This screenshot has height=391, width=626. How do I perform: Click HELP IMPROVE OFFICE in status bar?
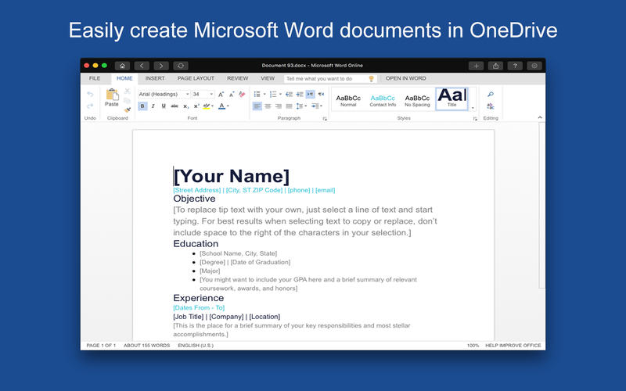[x=513, y=346]
